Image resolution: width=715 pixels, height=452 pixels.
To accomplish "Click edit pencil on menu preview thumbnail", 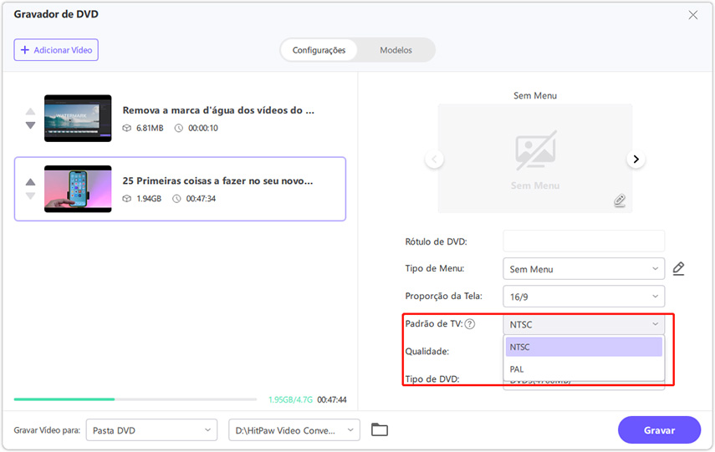I will pyautogui.click(x=619, y=201).
